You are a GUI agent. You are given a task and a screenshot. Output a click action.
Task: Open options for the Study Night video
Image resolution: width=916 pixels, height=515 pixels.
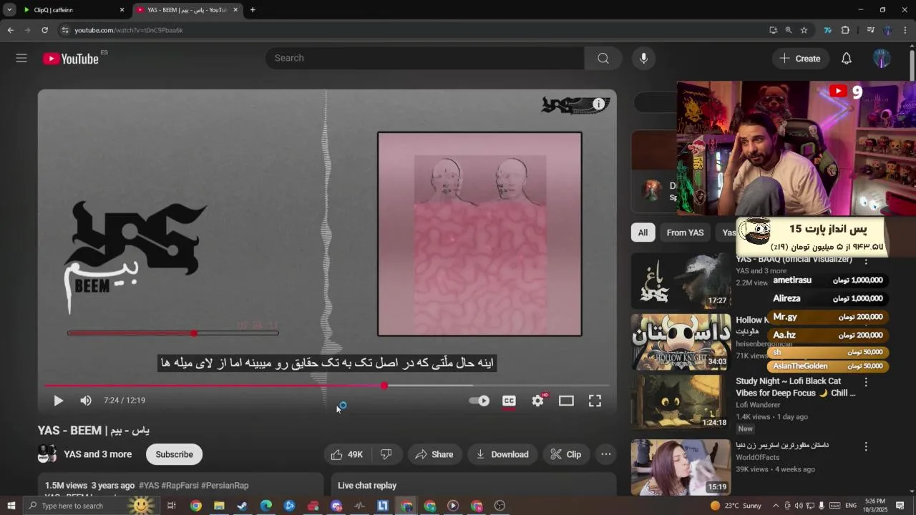click(x=866, y=383)
